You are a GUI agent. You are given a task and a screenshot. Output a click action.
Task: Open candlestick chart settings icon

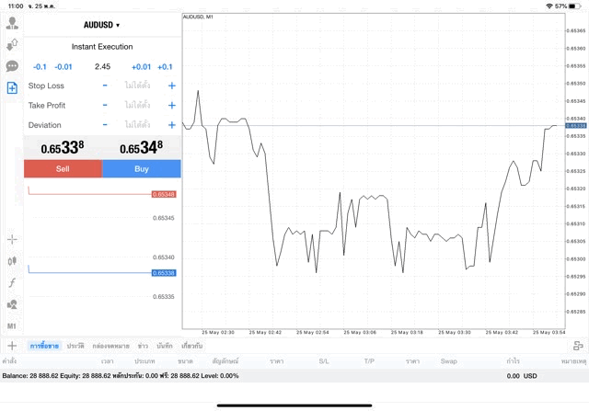(x=12, y=261)
